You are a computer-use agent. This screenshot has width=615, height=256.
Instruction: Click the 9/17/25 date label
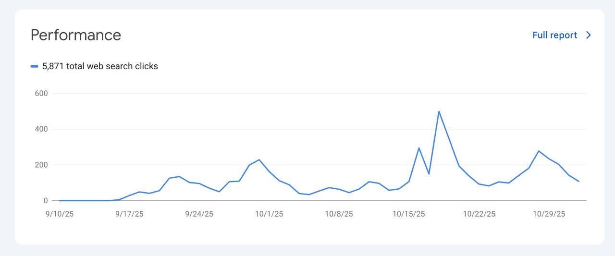(x=129, y=214)
